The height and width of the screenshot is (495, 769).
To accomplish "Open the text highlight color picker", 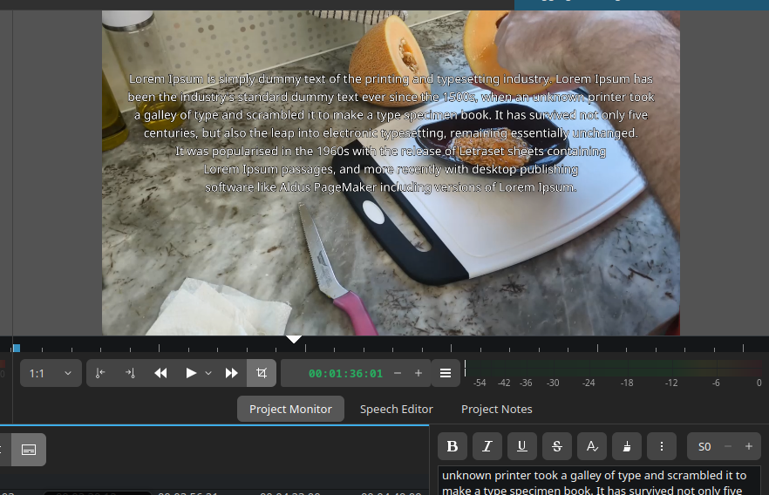I will (627, 446).
